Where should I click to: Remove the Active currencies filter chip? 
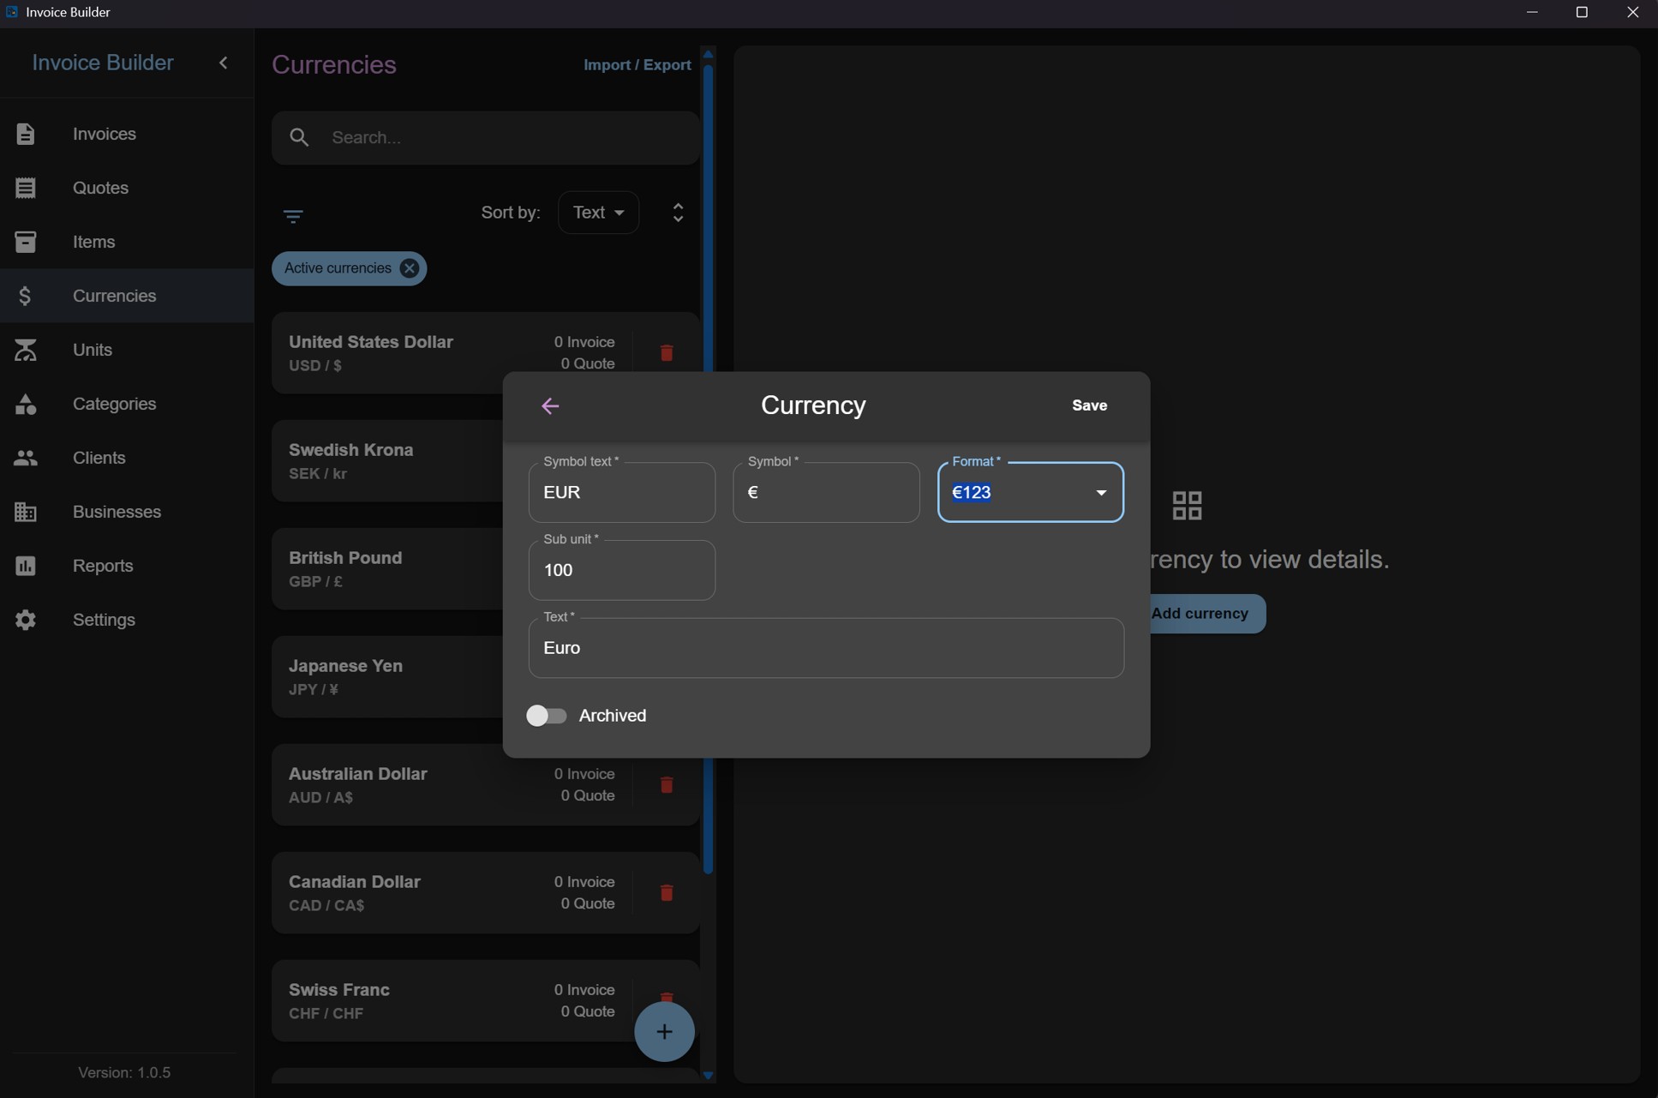pos(410,268)
